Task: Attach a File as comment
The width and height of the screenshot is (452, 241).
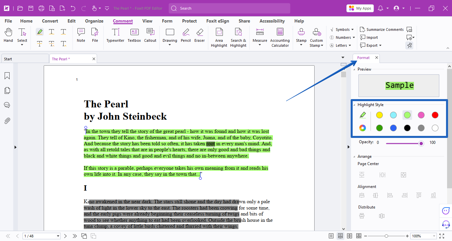Action: coord(95,35)
